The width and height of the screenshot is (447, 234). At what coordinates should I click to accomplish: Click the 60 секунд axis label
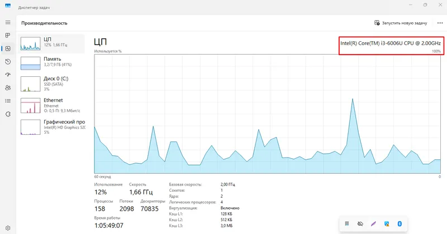tap(102, 177)
